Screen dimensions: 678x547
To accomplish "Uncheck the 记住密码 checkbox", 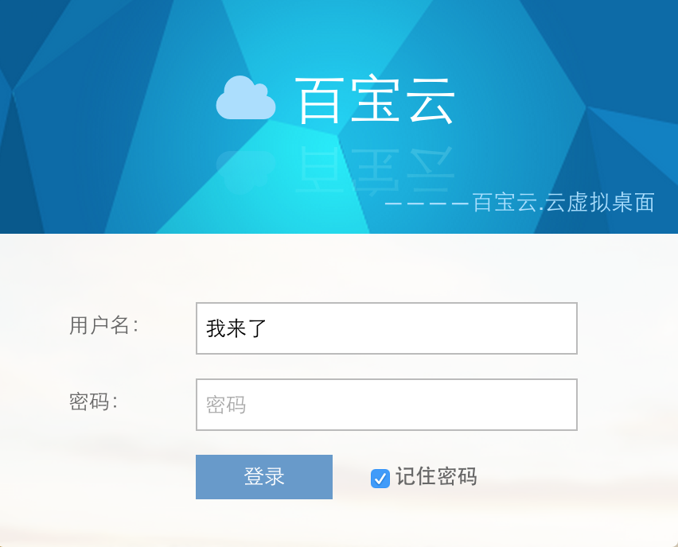I will 380,478.
